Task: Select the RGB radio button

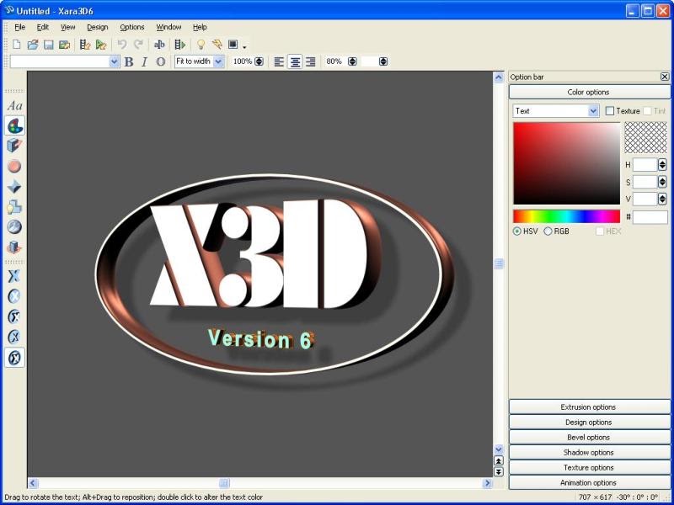Action: click(548, 231)
